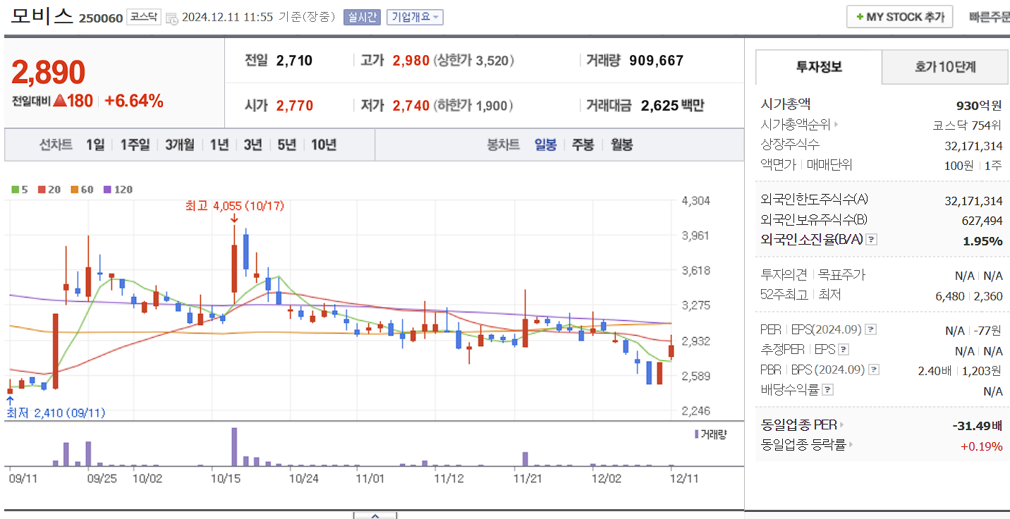Select 1년 line chart period

click(219, 145)
